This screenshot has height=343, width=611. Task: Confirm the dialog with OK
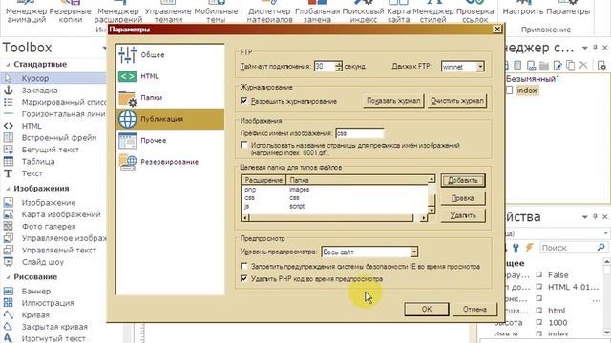427,309
